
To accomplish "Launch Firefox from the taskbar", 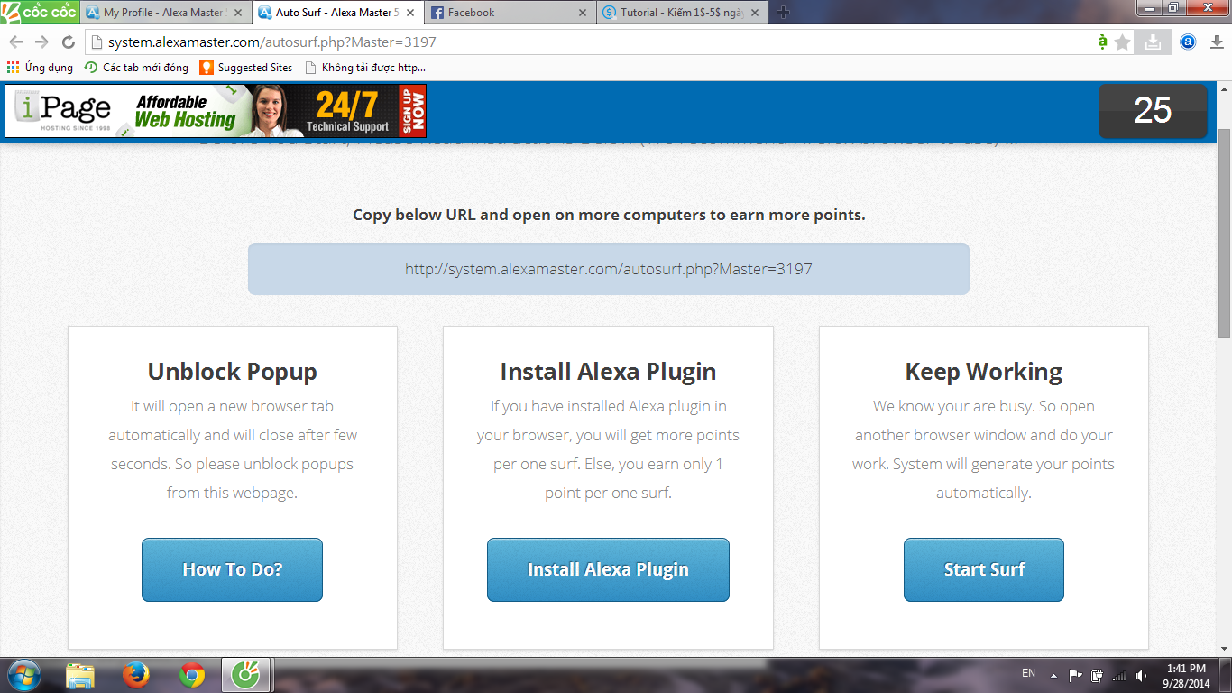I will (x=136, y=675).
